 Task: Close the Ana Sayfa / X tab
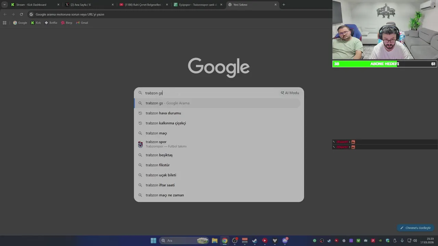tap(113, 4)
